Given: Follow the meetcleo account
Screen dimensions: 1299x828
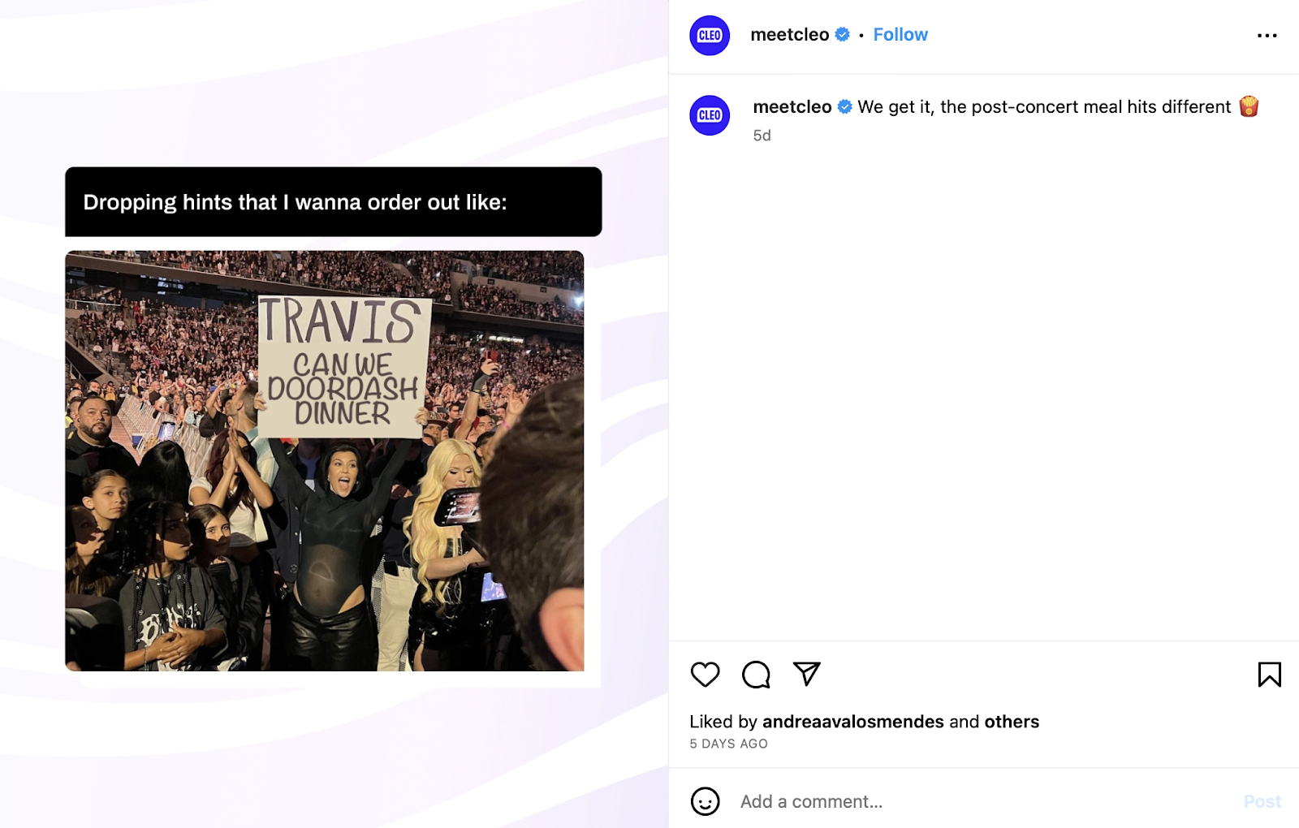Looking at the screenshot, I should 900,35.
